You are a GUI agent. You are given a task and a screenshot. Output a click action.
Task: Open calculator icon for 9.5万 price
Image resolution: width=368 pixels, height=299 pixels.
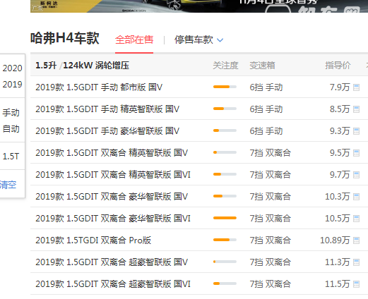356,153
